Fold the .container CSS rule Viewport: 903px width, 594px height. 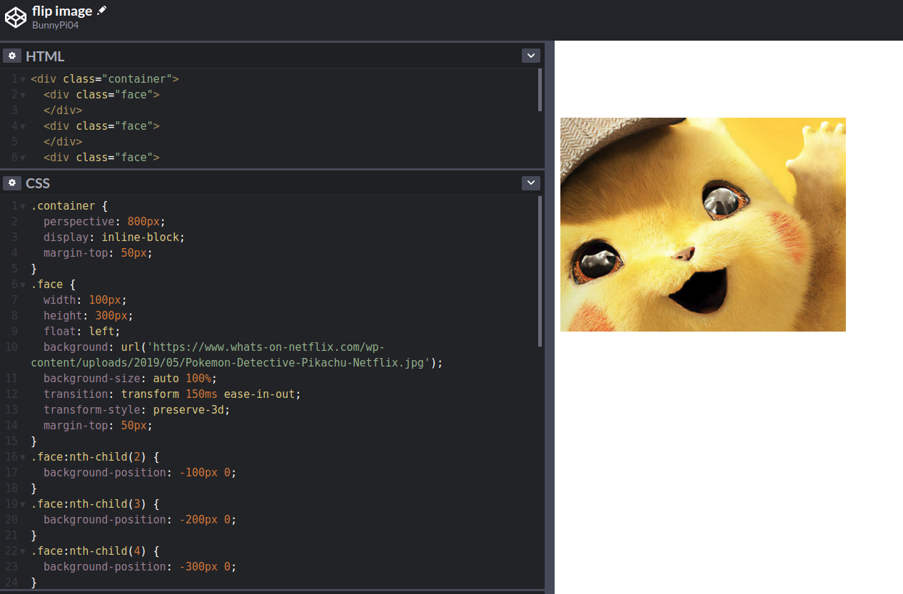tap(23, 206)
